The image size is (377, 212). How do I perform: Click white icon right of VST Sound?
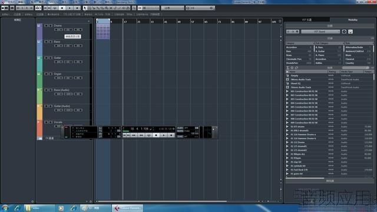click(350, 31)
